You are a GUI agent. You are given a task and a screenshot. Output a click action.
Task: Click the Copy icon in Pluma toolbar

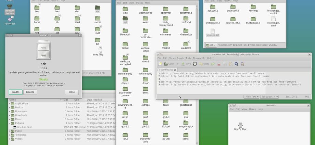tap(225, 64)
